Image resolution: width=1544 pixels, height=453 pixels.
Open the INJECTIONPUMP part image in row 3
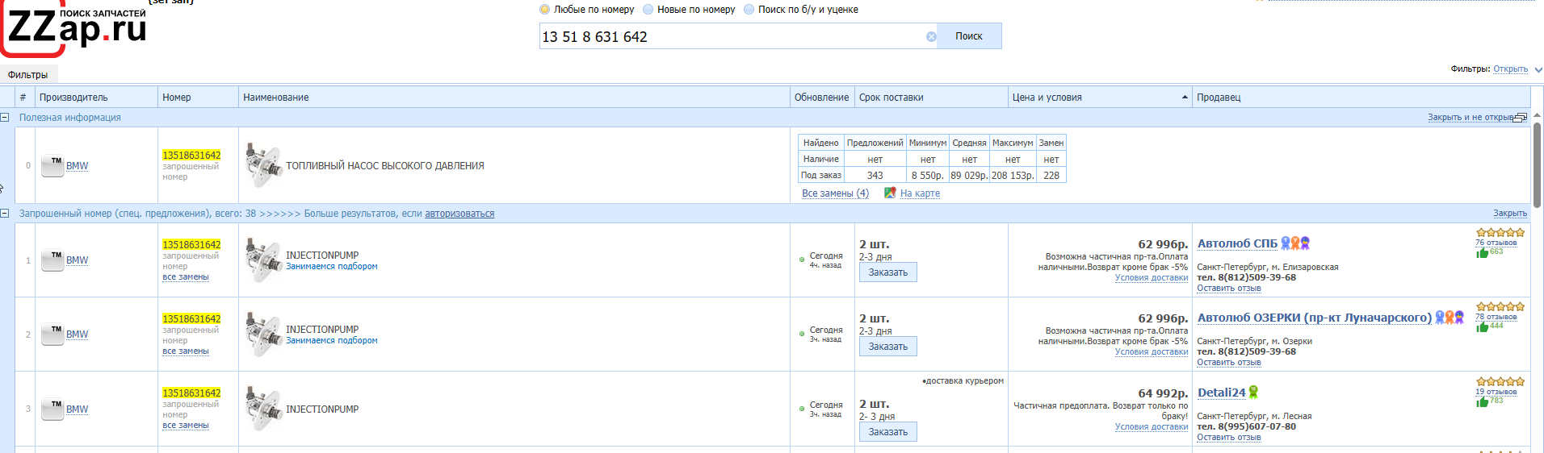coord(263,409)
